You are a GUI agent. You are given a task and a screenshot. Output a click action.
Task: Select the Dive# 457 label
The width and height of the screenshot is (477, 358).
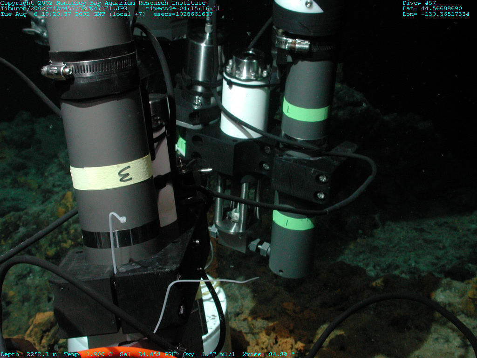pos(419,3)
